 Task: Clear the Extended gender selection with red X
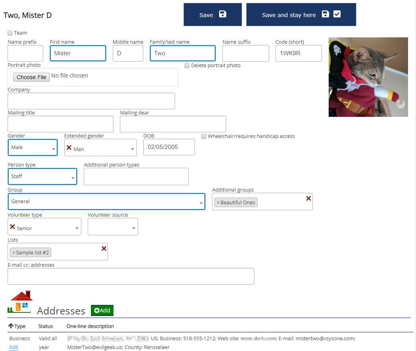[69, 147]
